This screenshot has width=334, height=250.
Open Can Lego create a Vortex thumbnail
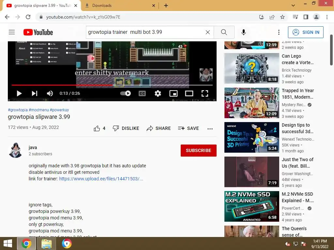click(251, 68)
